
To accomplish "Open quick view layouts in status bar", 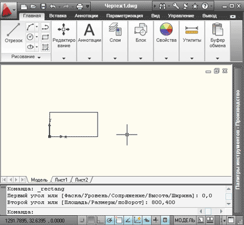I will (201, 220).
